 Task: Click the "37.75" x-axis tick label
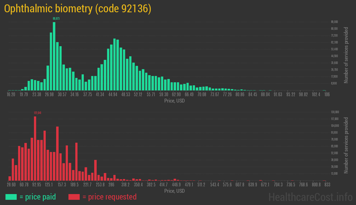[87, 94]
